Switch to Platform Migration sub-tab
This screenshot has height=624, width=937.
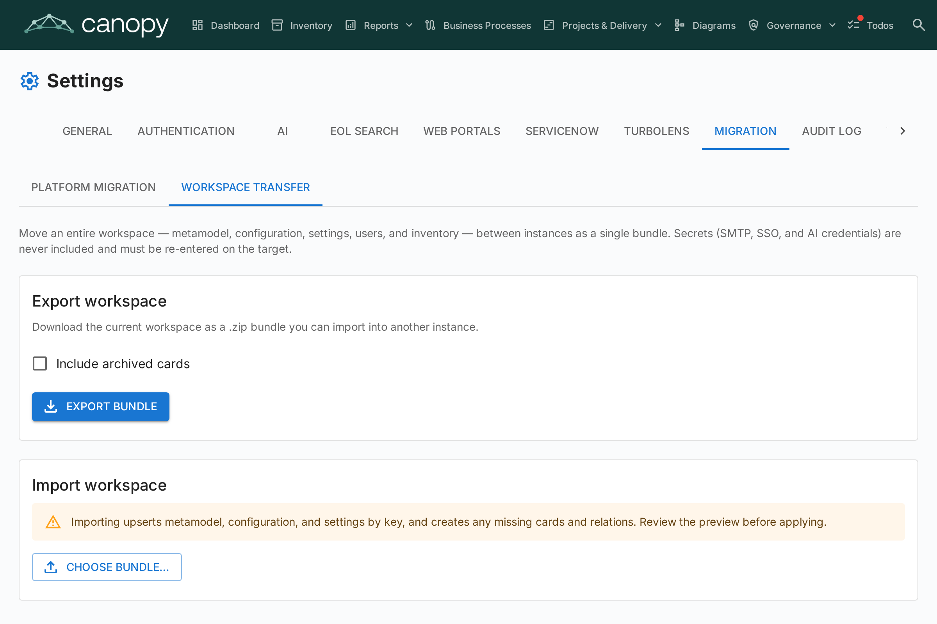[94, 187]
